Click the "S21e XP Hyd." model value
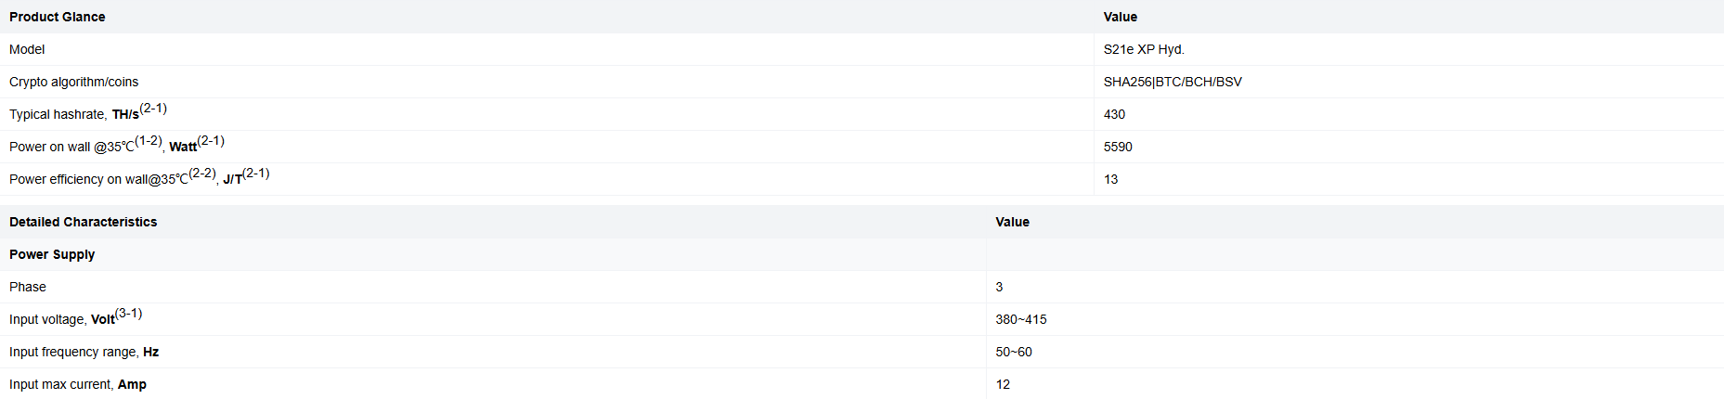 coord(1144,49)
